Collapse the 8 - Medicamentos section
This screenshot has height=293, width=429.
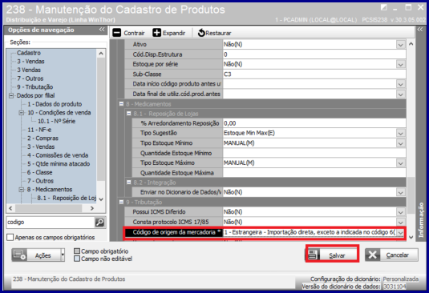[x=121, y=104]
